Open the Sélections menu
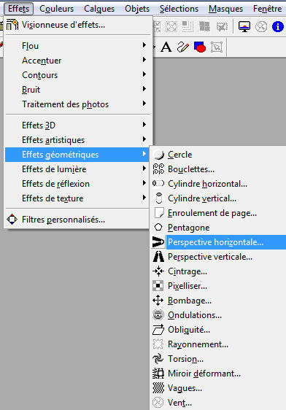The image size is (286, 410). tap(179, 9)
